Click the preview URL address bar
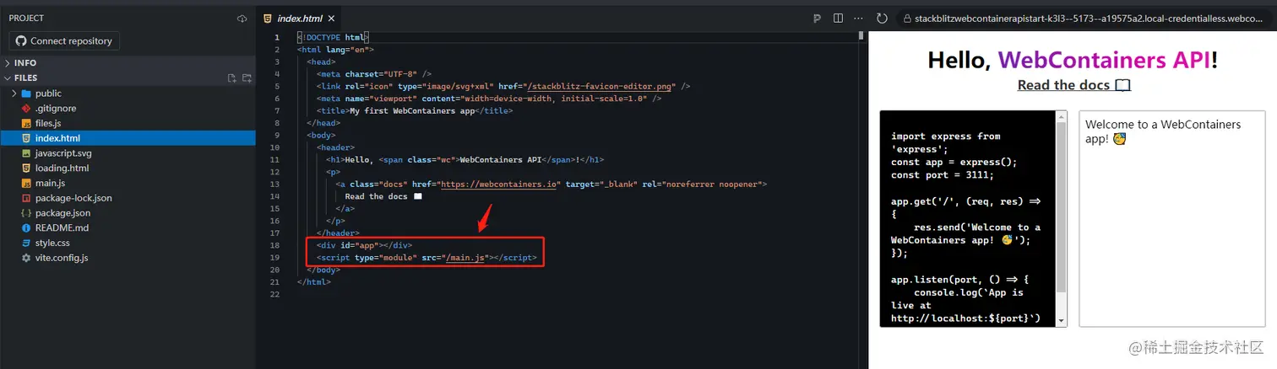This screenshot has height=369, width=1277. pyautogui.click(x=1086, y=18)
